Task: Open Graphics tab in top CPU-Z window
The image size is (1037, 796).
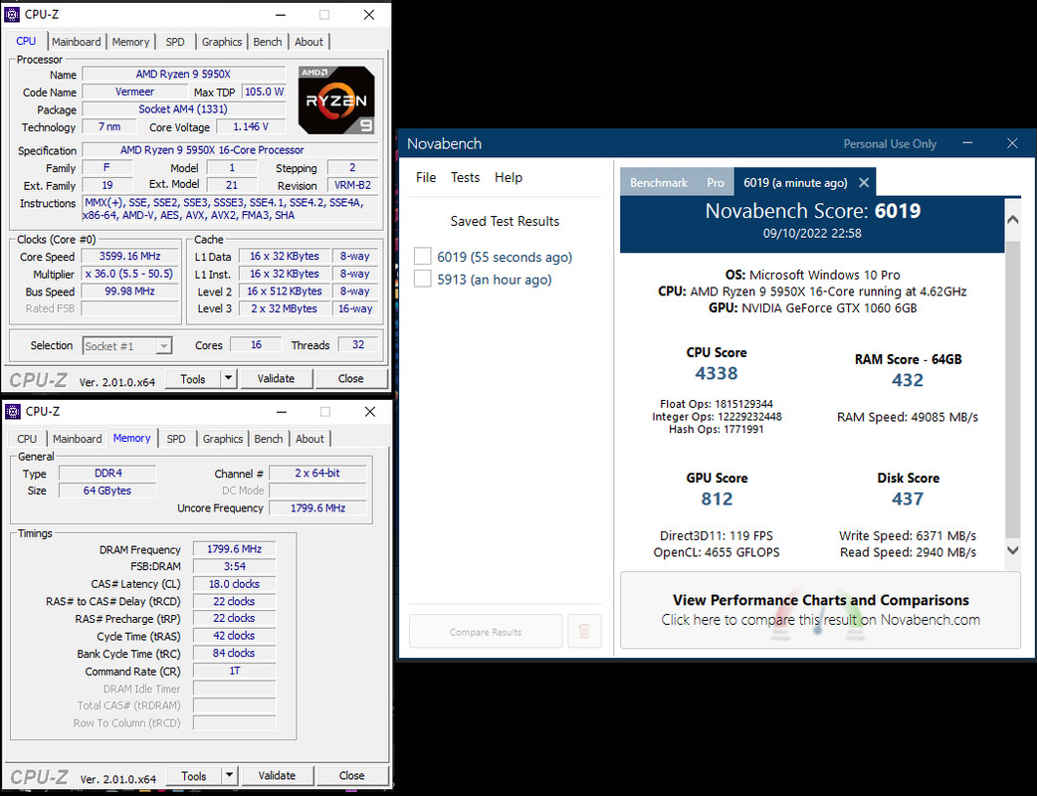Action: (222, 42)
